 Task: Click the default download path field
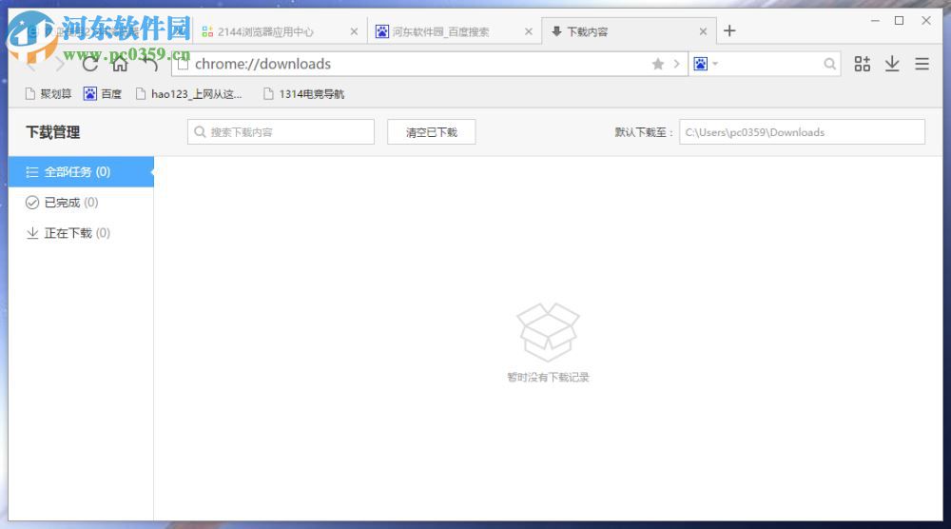(x=802, y=131)
